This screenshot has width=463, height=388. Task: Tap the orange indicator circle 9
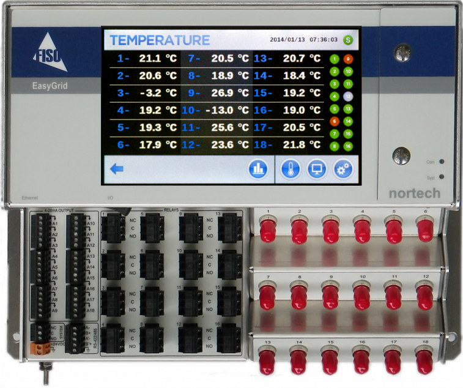pos(348,59)
